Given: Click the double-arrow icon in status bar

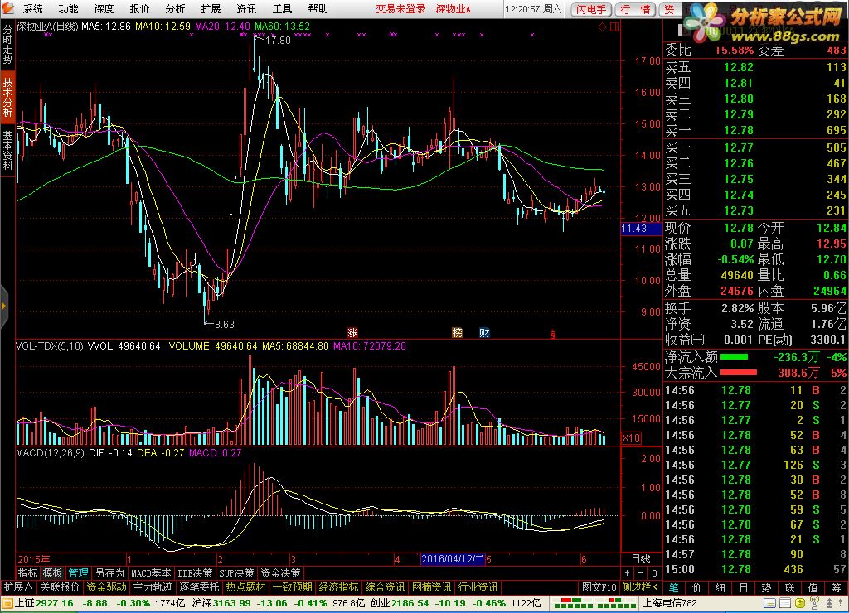Looking at the screenshot, I should point(829,603).
